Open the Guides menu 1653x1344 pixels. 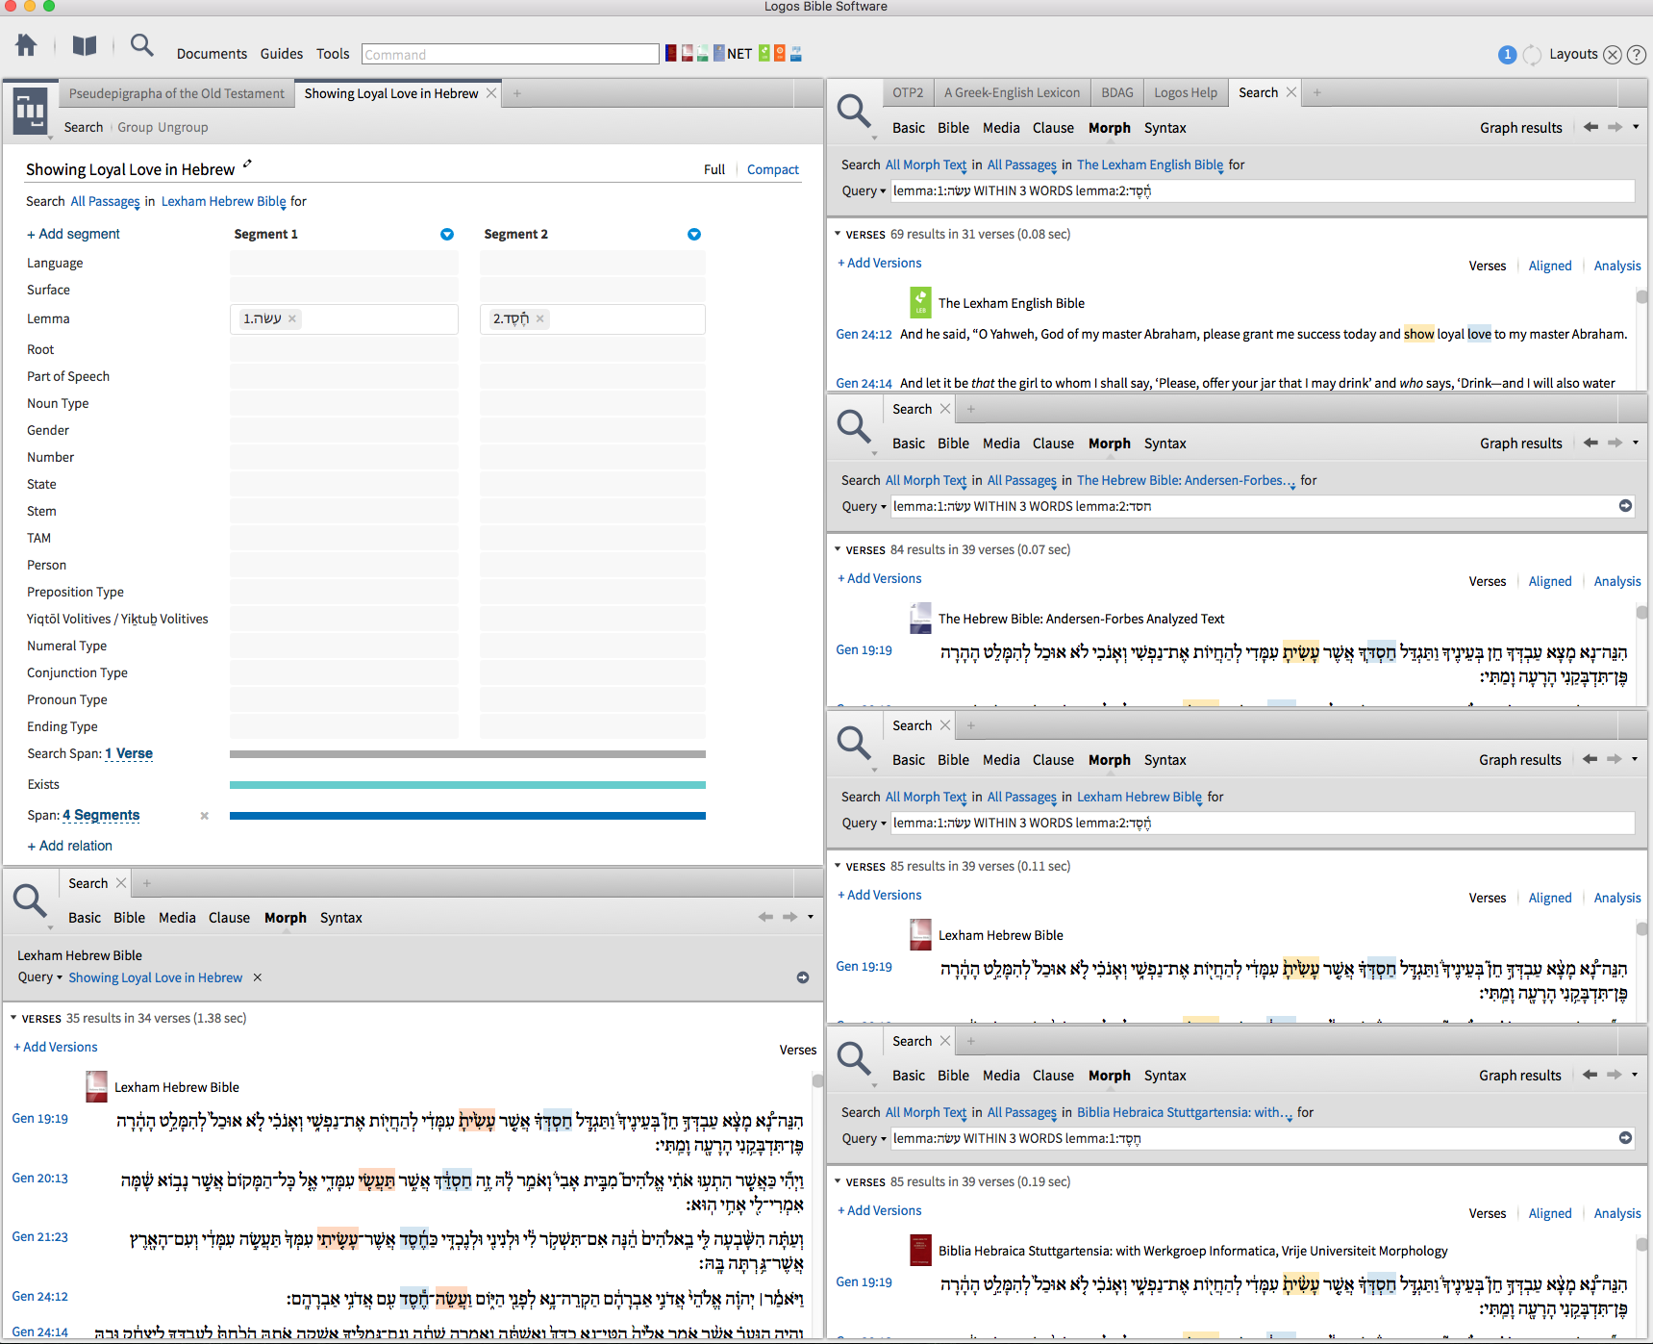(x=282, y=54)
